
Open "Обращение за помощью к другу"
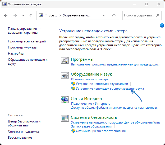[x=28, y=61]
